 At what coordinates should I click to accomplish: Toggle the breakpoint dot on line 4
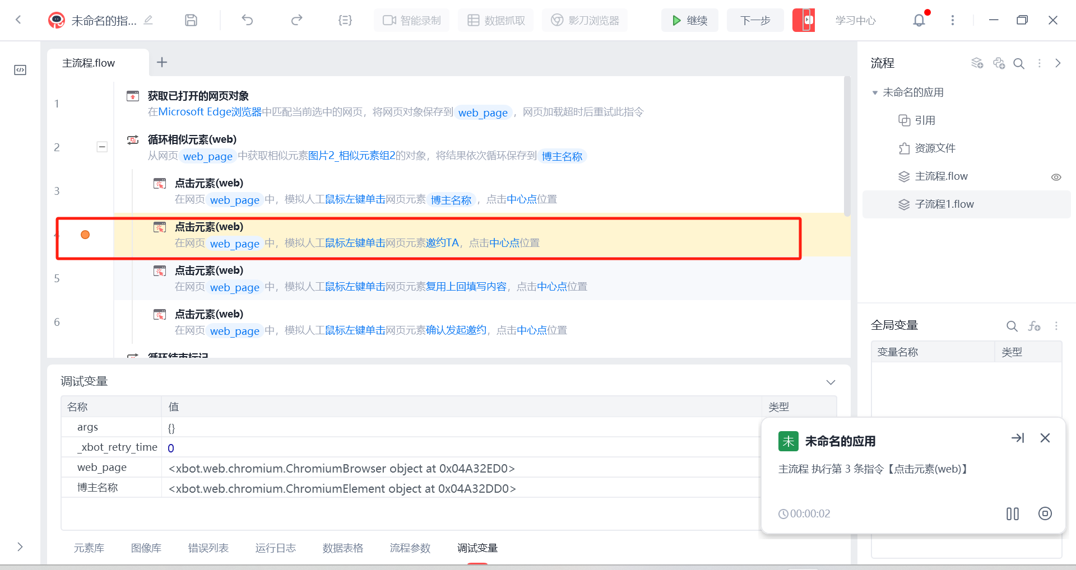pyautogui.click(x=85, y=235)
